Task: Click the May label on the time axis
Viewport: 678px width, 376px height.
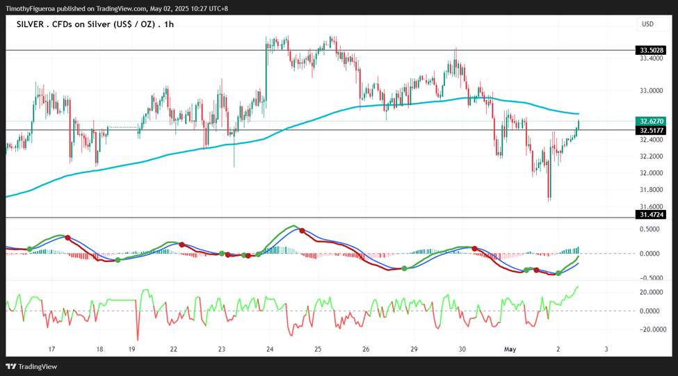Action: coord(510,349)
